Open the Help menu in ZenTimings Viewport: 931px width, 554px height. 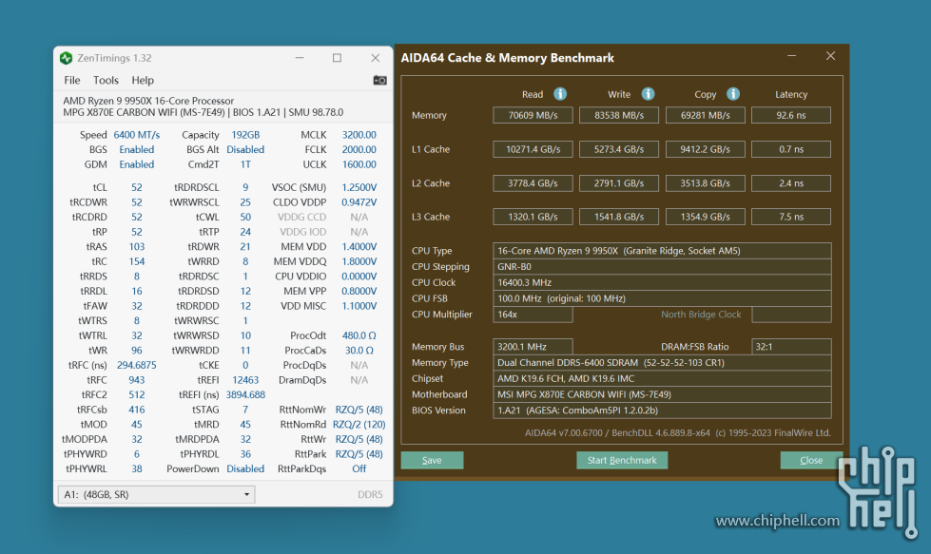(x=143, y=80)
